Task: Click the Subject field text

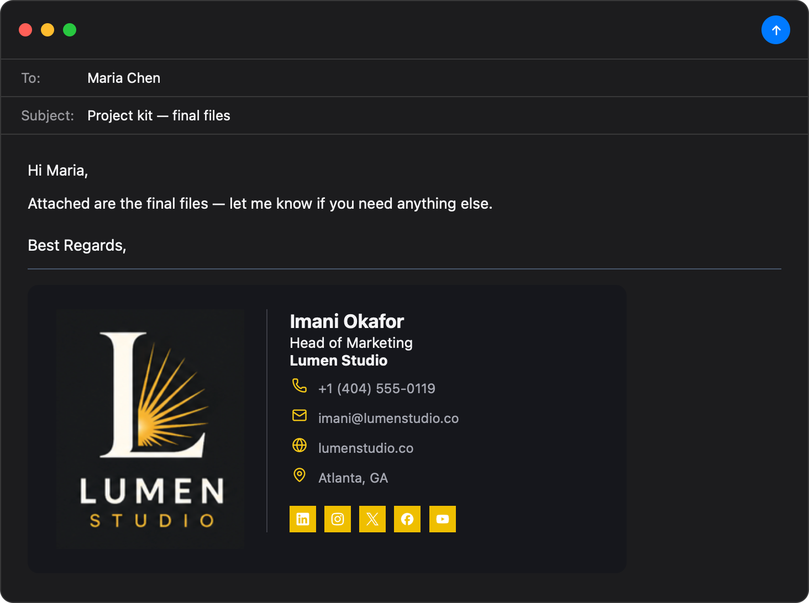Action: click(x=159, y=115)
